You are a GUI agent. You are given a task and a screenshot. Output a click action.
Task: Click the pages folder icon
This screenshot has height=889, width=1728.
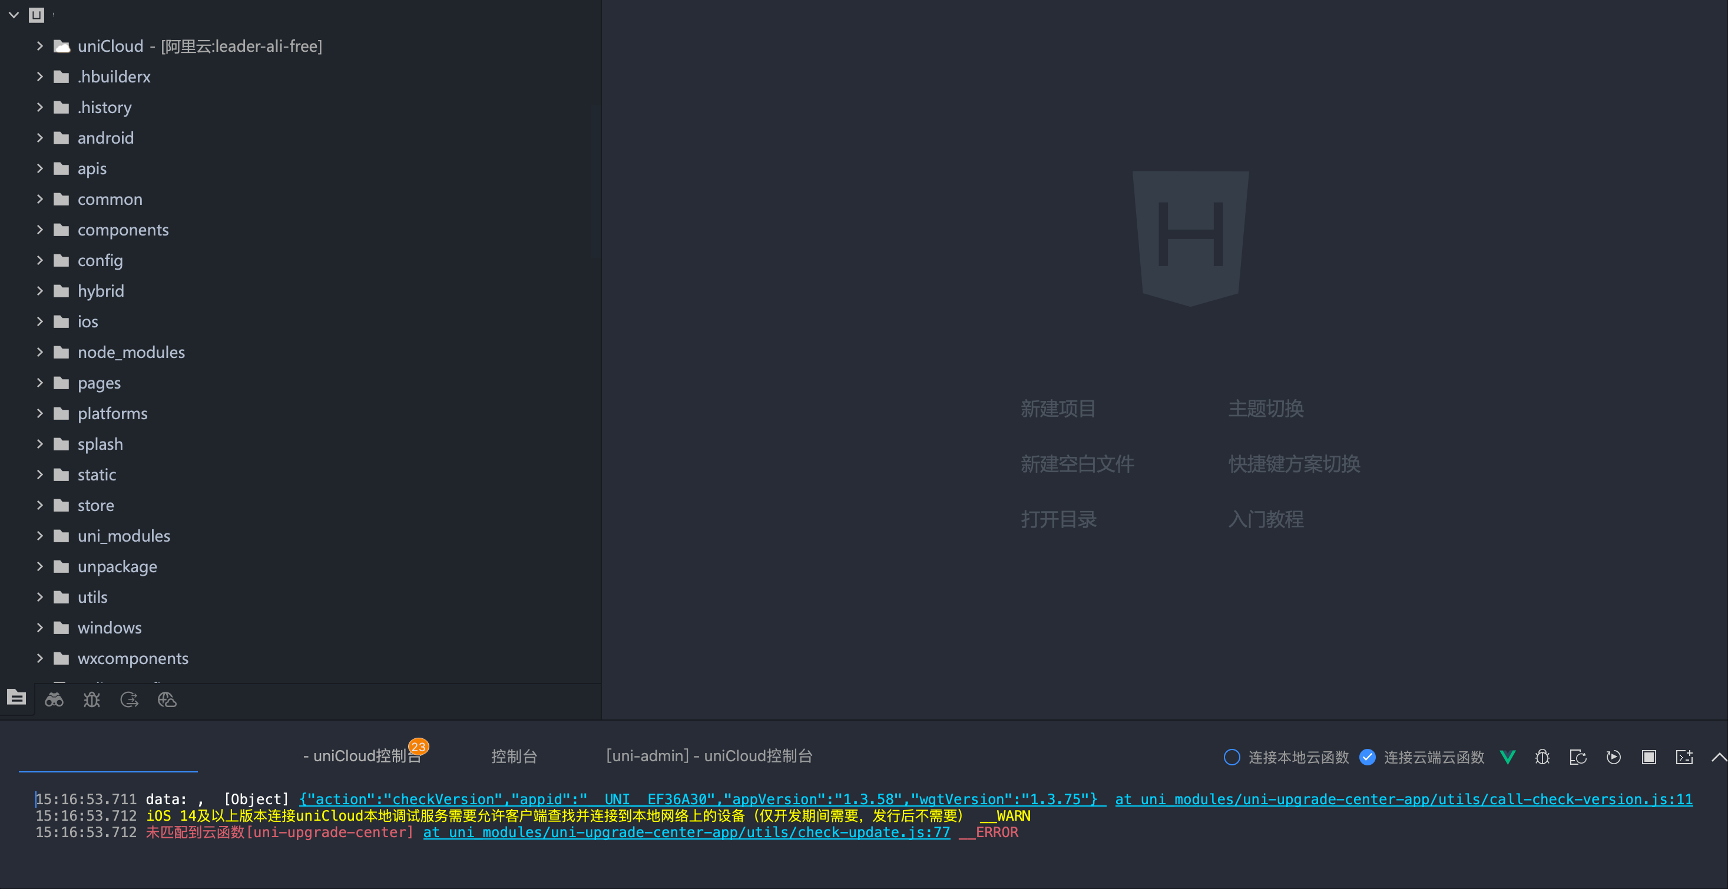click(62, 383)
